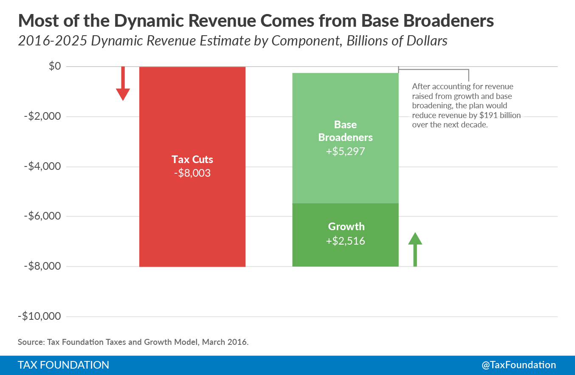This screenshot has height=375, width=575.
Task: Select the "Growth" segment label
Action: 346,226
